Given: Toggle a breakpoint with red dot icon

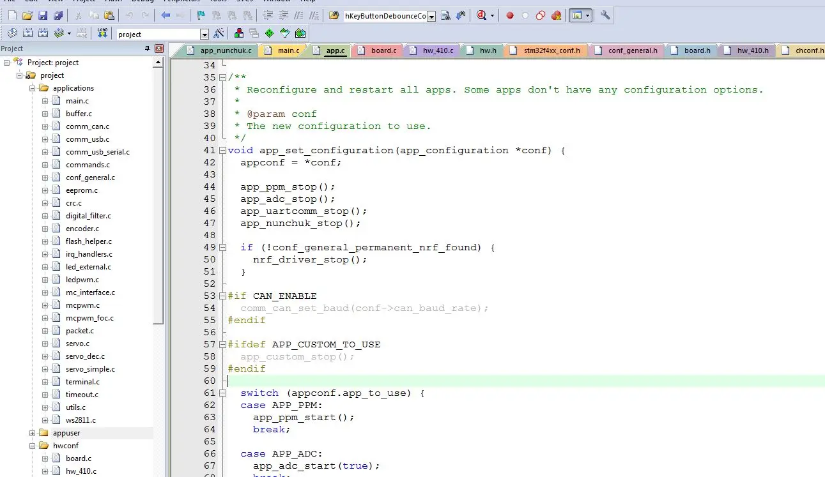Looking at the screenshot, I should 510,15.
